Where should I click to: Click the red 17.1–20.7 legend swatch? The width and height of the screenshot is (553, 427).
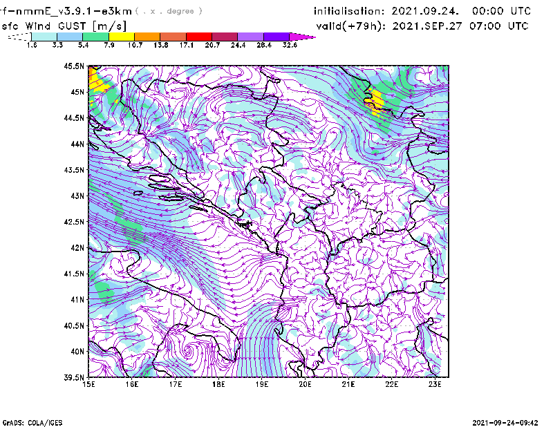point(199,37)
